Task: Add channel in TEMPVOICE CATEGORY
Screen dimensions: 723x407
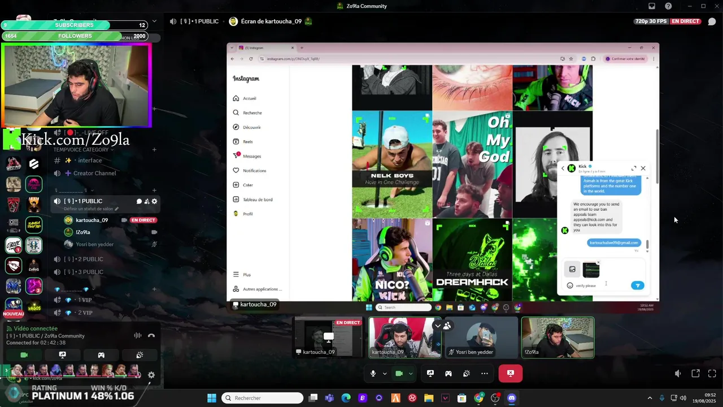Action: coord(154,150)
